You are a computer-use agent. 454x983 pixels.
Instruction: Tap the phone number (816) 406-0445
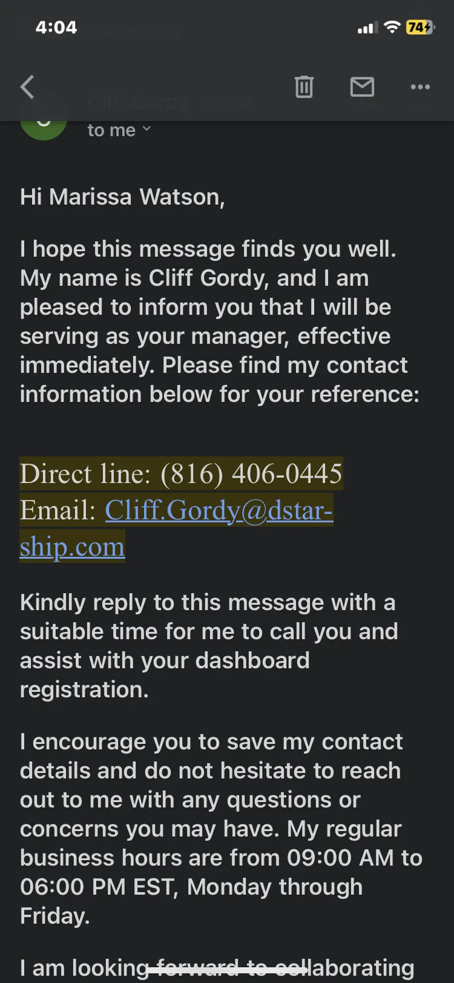[251, 473]
